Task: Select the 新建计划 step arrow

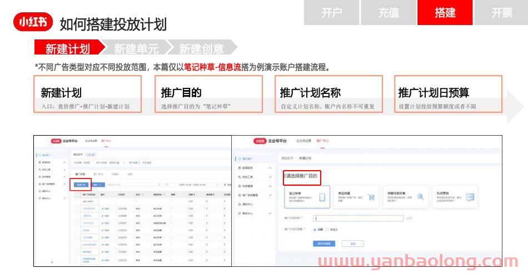Action: [69, 47]
